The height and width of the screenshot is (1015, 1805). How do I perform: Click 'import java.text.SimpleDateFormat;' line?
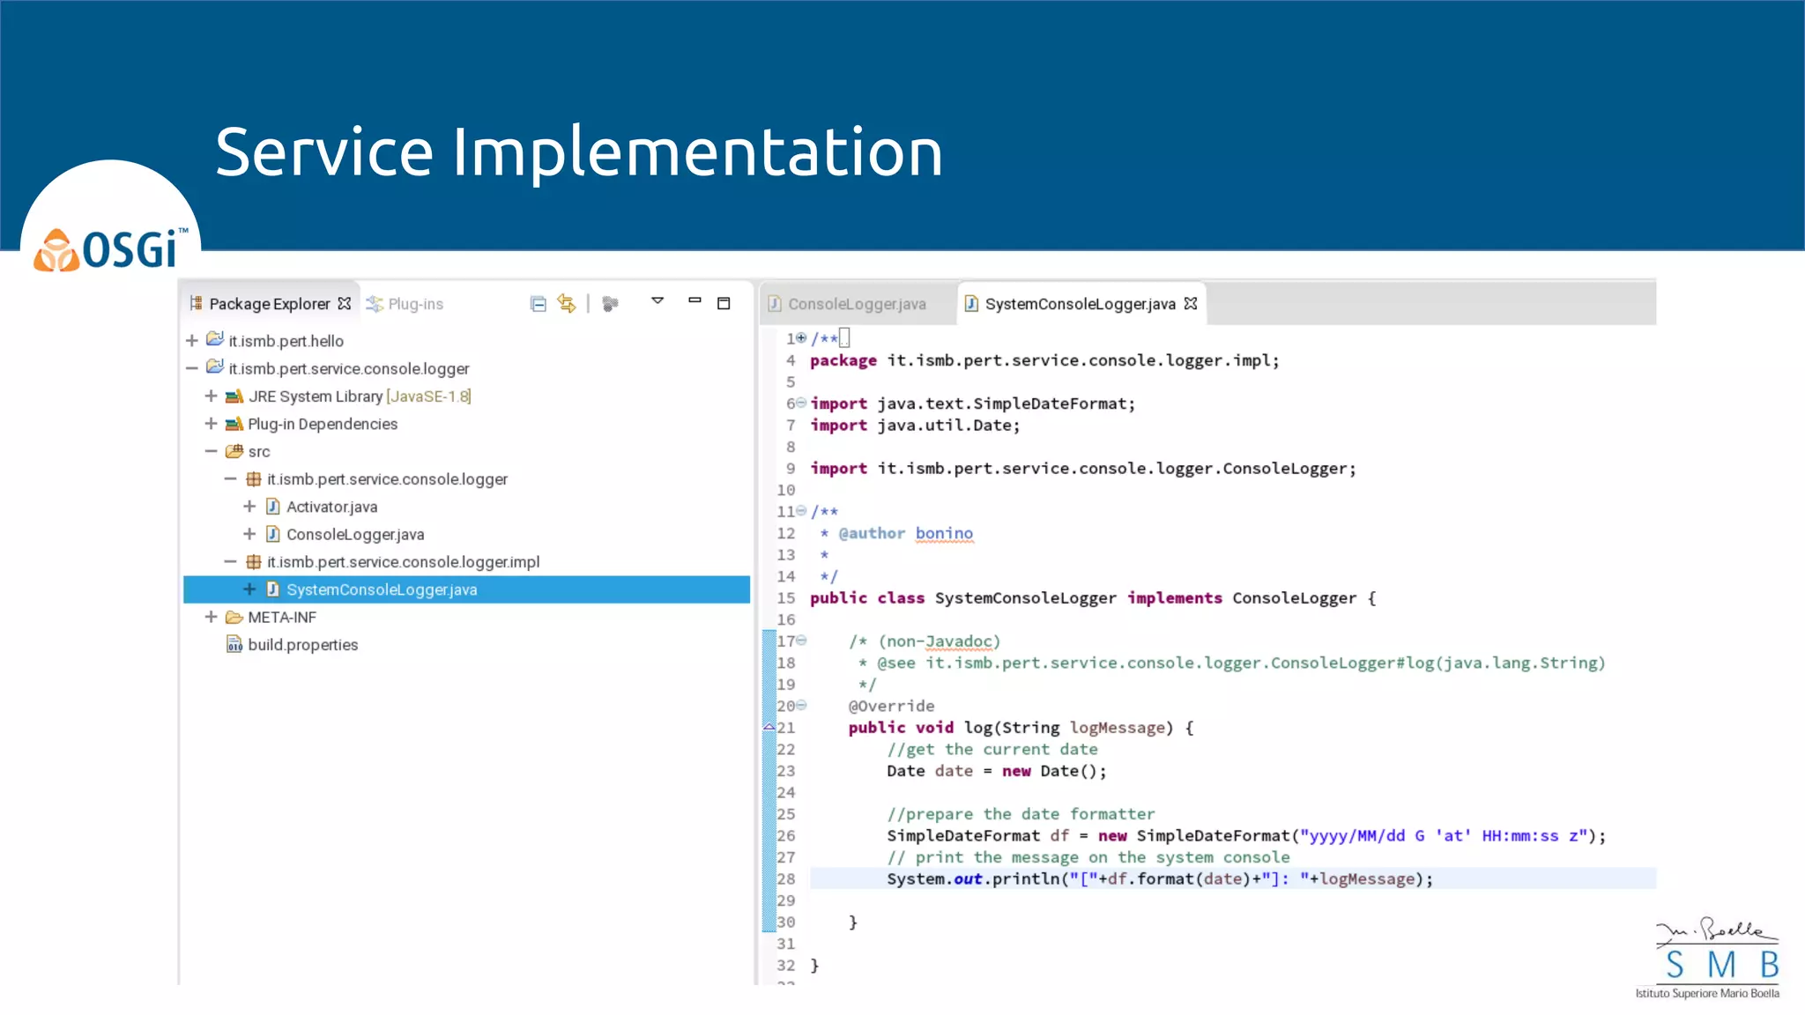tap(973, 404)
